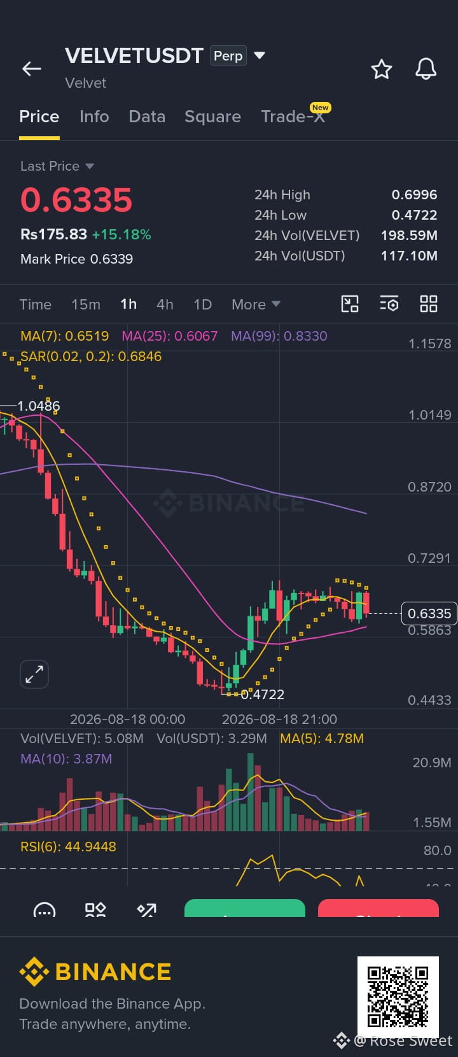Tap the Vol(USDT): 3.29M label
Image resolution: width=458 pixels, height=1057 pixels.
pyautogui.click(x=212, y=739)
